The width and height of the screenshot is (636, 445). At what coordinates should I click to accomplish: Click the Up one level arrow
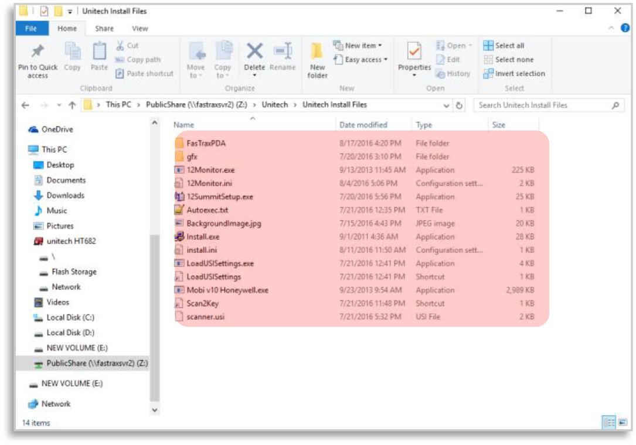(72, 105)
